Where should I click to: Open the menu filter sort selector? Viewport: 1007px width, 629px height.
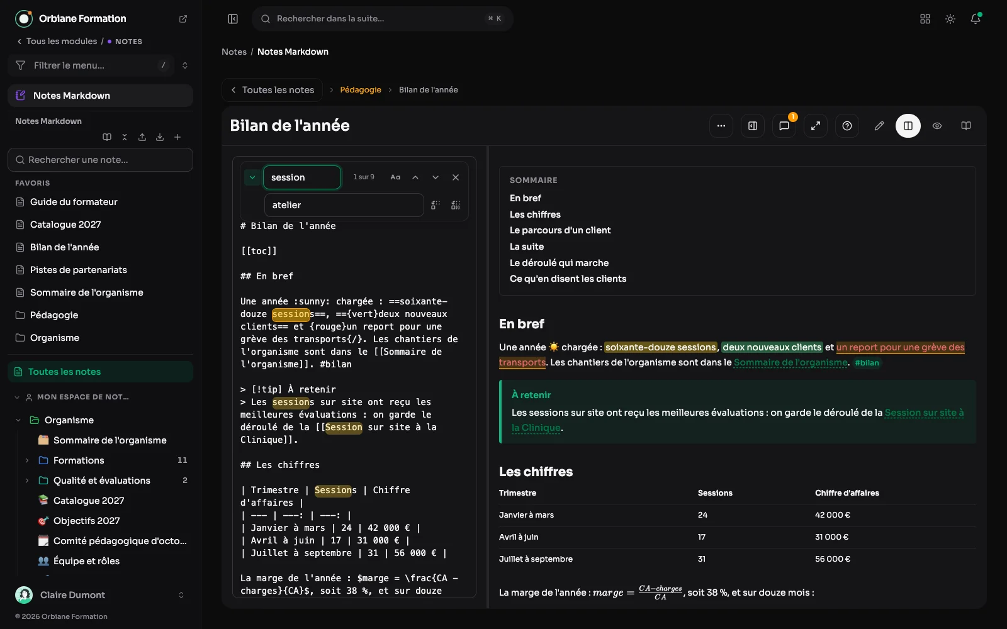[185, 65]
